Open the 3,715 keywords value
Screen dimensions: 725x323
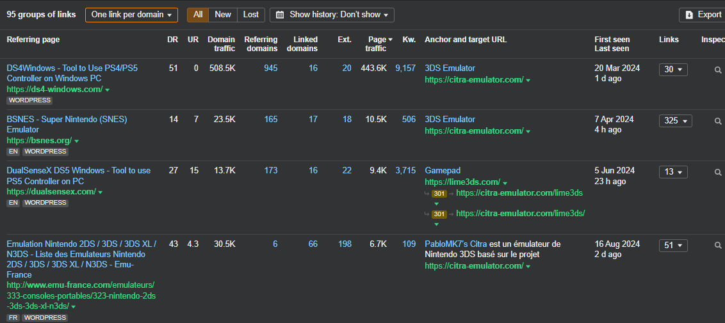405,171
